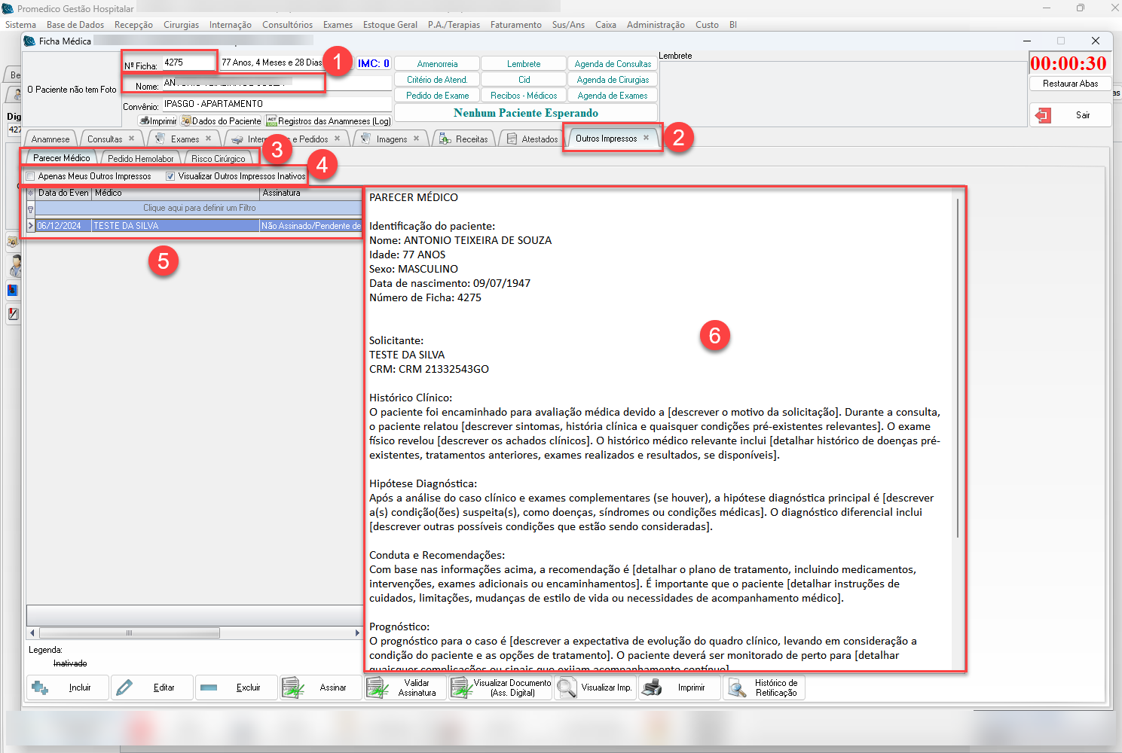
Task: Open the Imagens tab
Action: (392, 139)
